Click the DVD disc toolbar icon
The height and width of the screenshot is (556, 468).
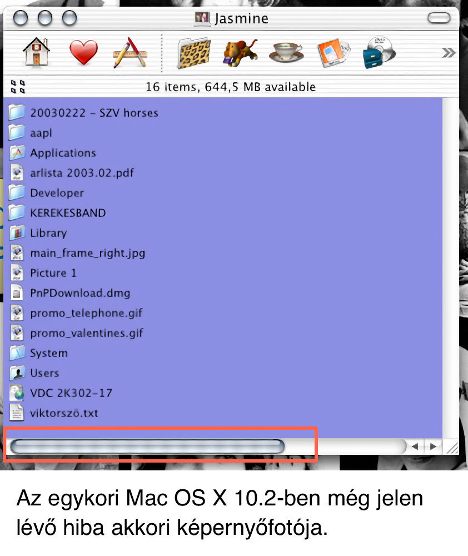[380, 53]
